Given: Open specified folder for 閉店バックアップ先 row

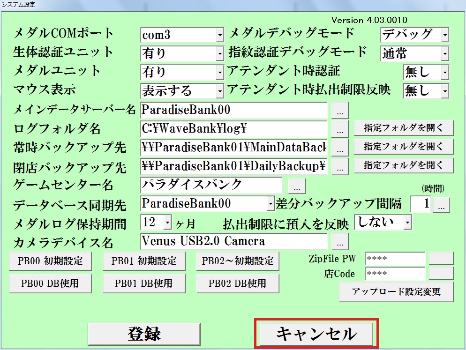Looking at the screenshot, I should [x=404, y=165].
